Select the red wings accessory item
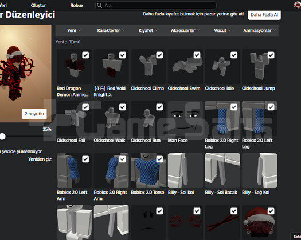 pos(185,222)
